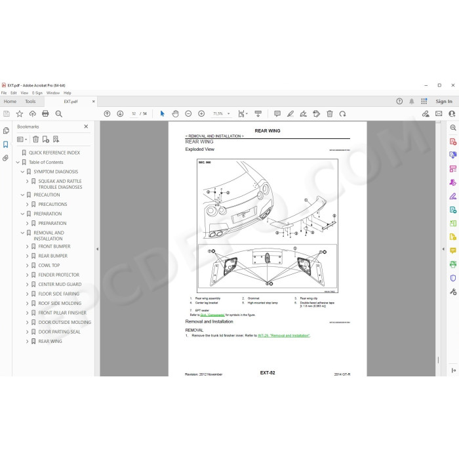Open the E-Sign menu
This screenshot has width=459, height=459.
click(37, 93)
